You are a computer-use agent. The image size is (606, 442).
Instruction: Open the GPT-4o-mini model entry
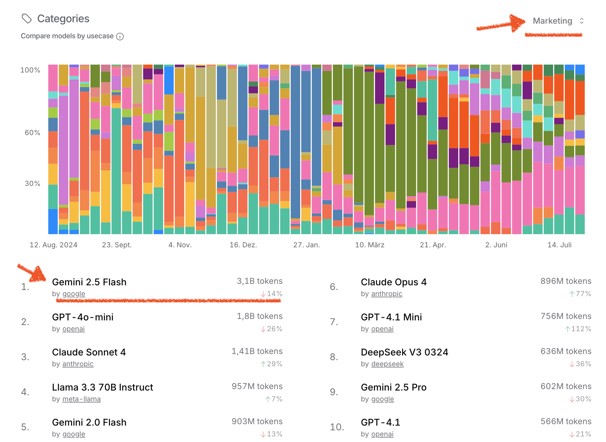click(x=83, y=317)
